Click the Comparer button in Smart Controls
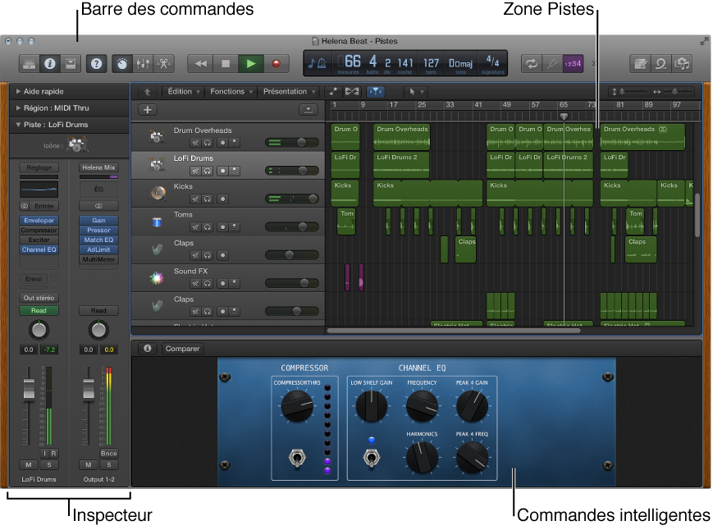The image size is (722, 530). [182, 348]
